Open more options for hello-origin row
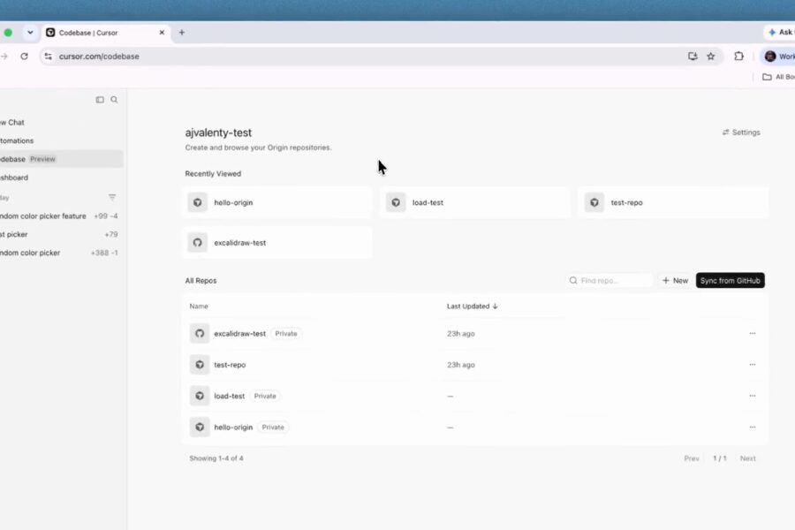Viewport: 795px width, 530px height. tap(753, 427)
